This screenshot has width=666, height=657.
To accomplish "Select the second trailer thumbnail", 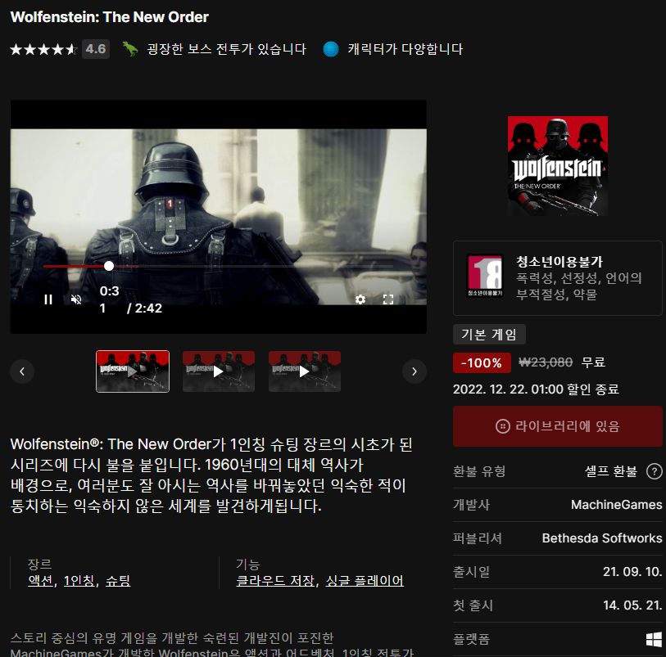I will click(x=219, y=371).
